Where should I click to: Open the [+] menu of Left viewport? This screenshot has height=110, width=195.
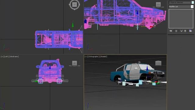2,57
